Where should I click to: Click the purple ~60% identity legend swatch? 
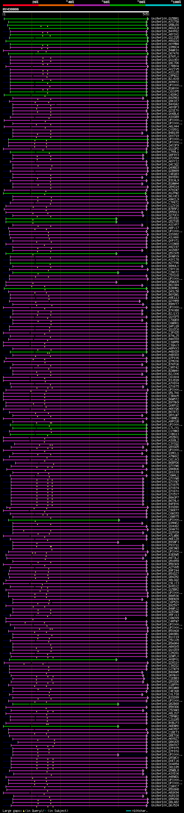point(92,5)
